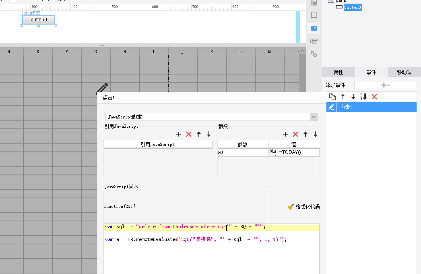This screenshot has width=421, height=274.
Task: Delete the selected parameter RQ
Action: 295,134
